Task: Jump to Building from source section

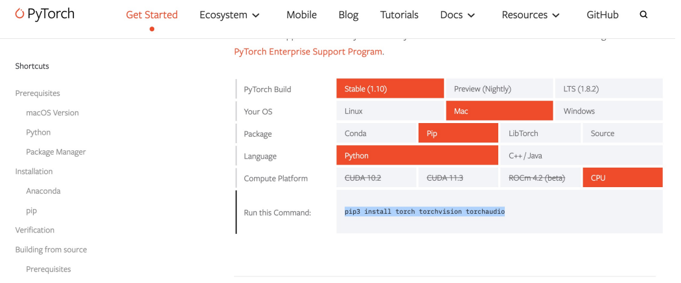Action: [51, 249]
